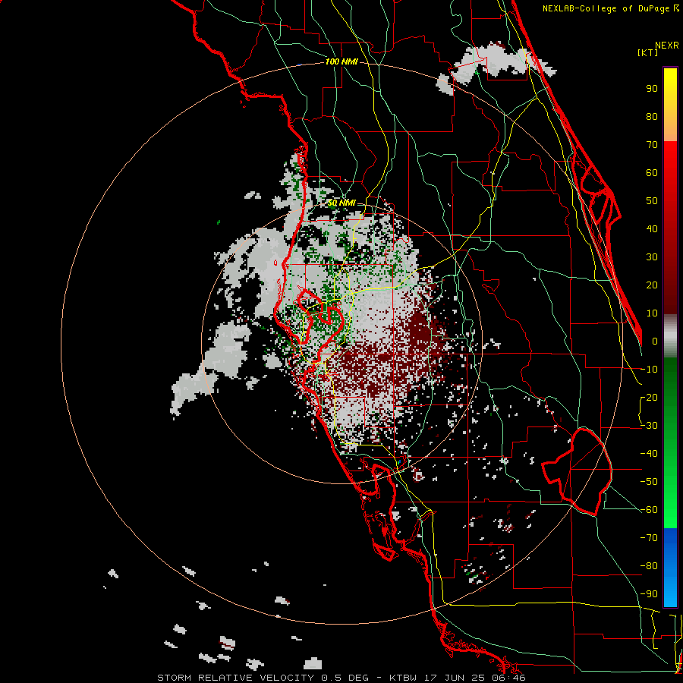
Task: Click the positive 40 scale value
Action: 652,229
